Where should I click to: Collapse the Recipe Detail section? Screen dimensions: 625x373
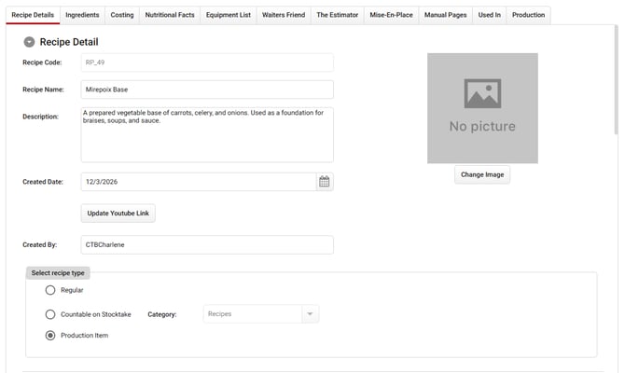30,42
